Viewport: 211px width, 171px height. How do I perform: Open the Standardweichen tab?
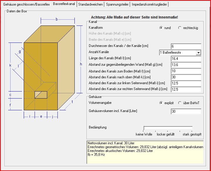pyautogui.click(x=91, y=4)
